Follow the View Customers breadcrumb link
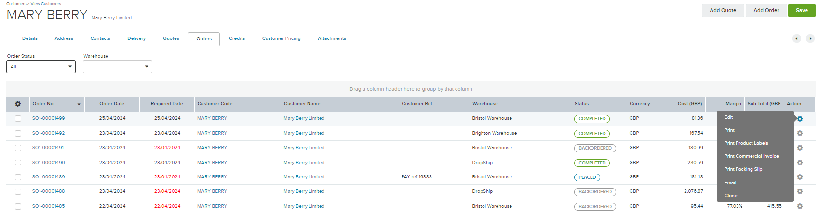This screenshot has height=214, width=819. click(x=46, y=4)
